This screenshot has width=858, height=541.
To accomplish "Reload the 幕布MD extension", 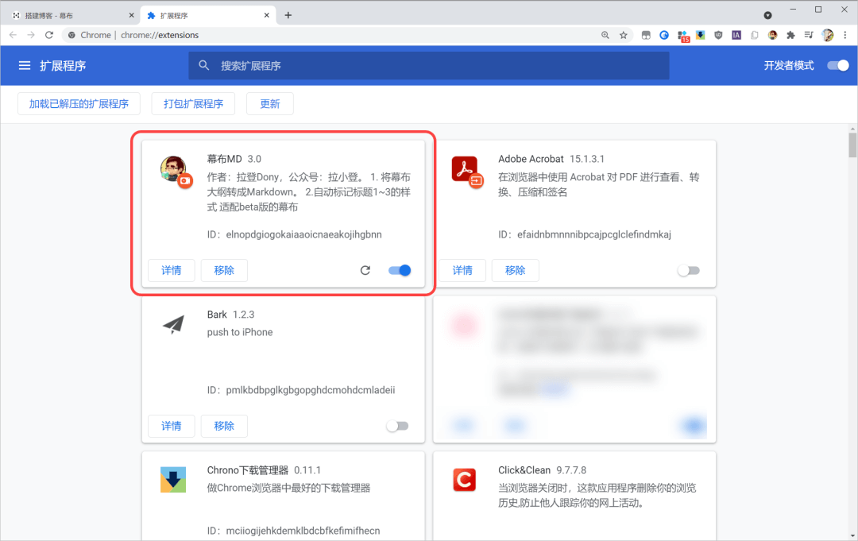I will (x=365, y=270).
